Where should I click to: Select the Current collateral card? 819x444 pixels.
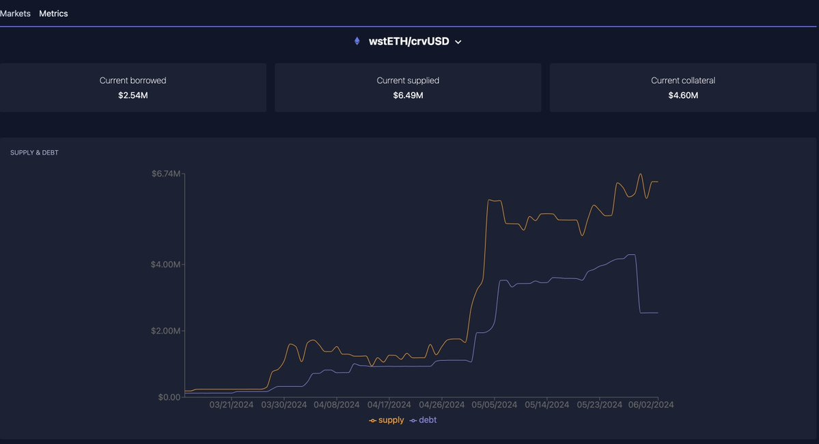click(683, 88)
